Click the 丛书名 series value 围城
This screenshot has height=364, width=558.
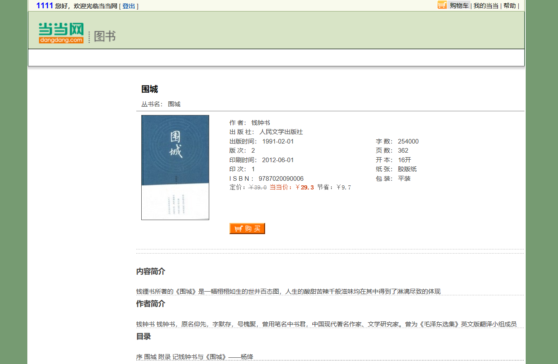point(174,104)
